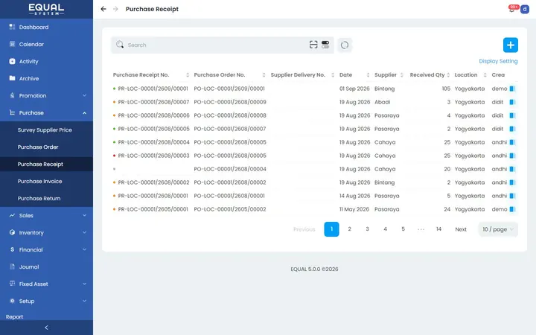Click the Activity sidebar icon
Screen dimensions: 536x335
[12, 61]
